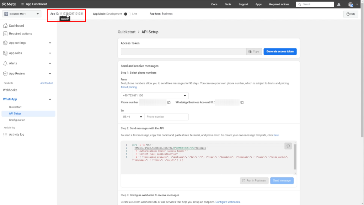Go to Dashboard in sidebar
The height and width of the screenshot is (205, 364).
click(16, 26)
